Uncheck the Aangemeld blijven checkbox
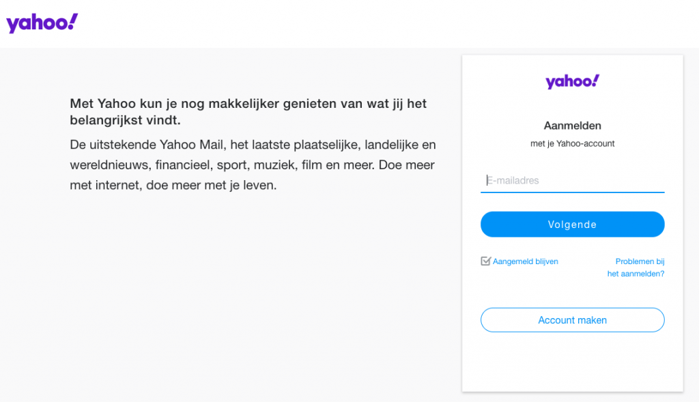This screenshot has width=699, height=402. [x=485, y=261]
